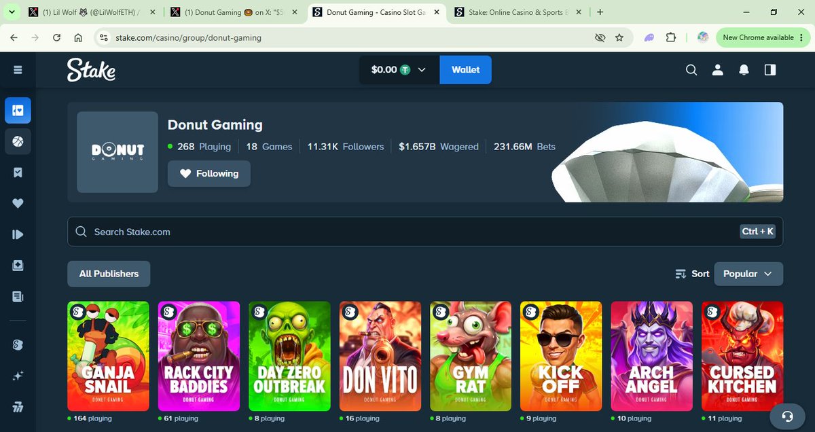
Task: Open the Chrome extensions puzzle icon
Action: click(671, 37)
